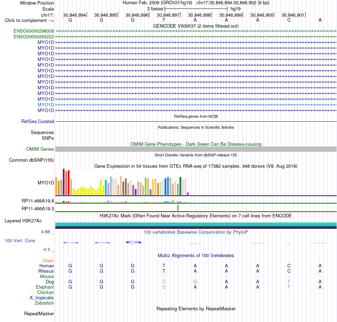This screenshot has height=322, width=337.
Task: Select the Dog species row label
Action: point(50,282)
